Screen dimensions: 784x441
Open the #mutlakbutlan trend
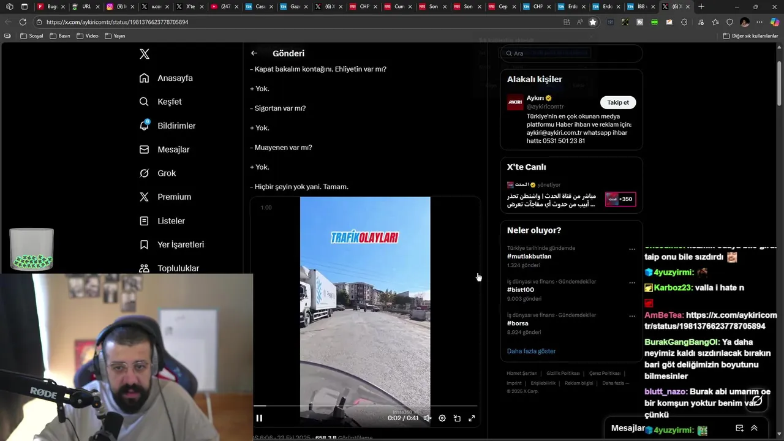529,257
